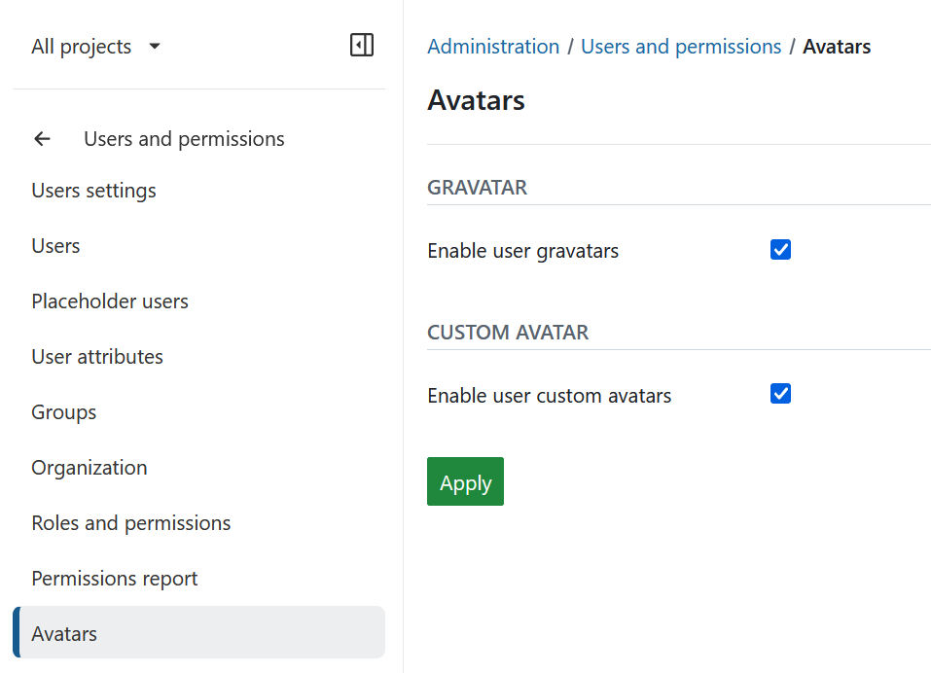Click the Enable user custom avatars label
Image resolution: width=931 pixels, height=673 pixels.
550,396
